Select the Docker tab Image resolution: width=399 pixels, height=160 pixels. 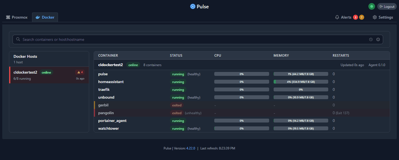45,17
